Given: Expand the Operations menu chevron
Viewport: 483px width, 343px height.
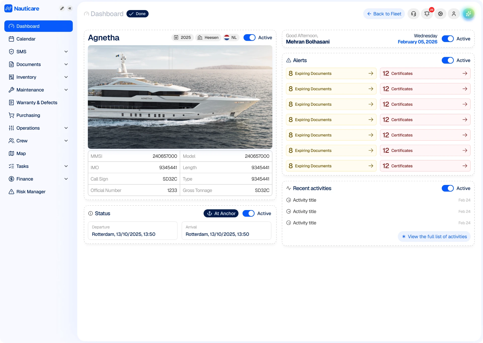Looking at the screenshot, I should 66,128.
